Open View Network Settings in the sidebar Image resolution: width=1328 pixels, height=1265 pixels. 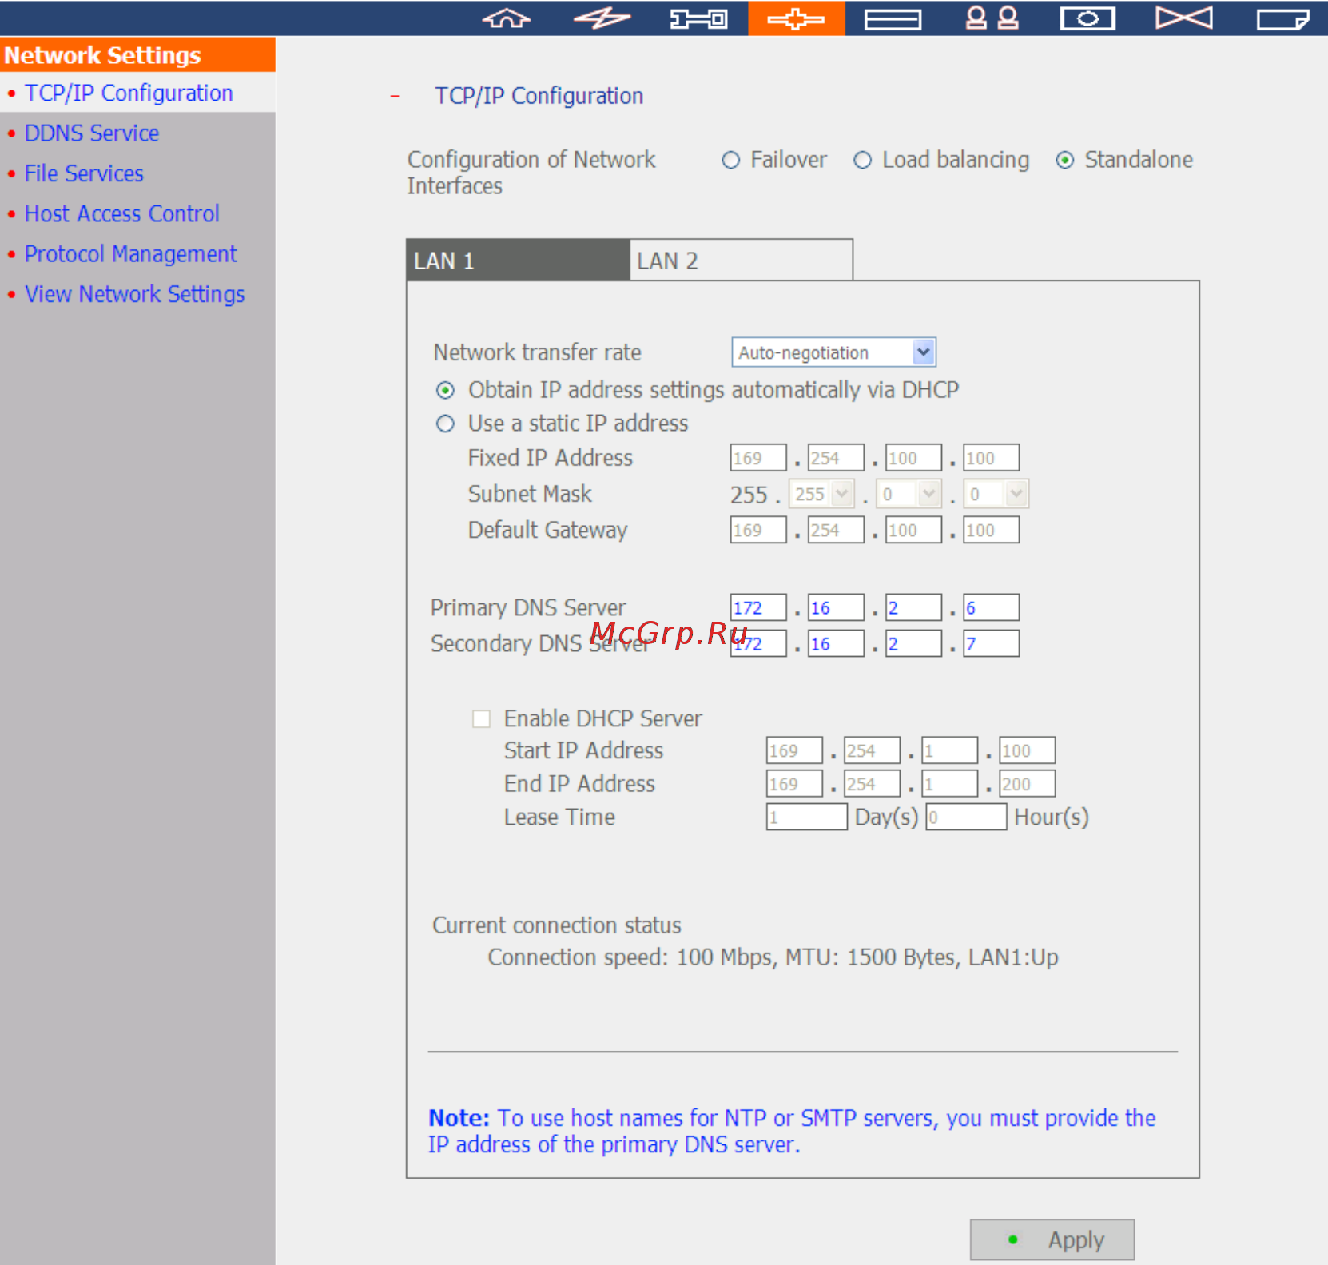pyautogui.click(x=134, y=294)
